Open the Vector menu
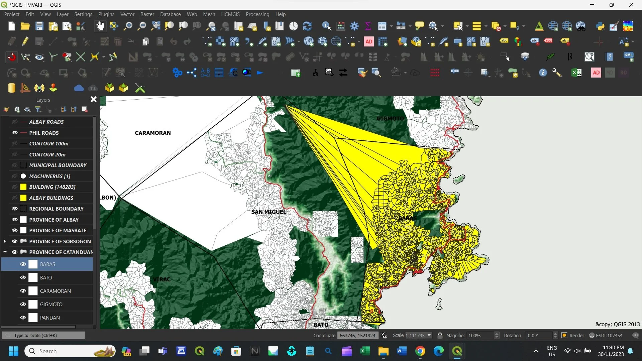 tap(127, 14)
